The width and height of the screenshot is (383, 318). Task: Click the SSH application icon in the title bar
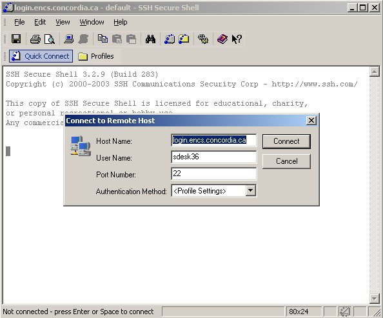[x=8, y=8]
